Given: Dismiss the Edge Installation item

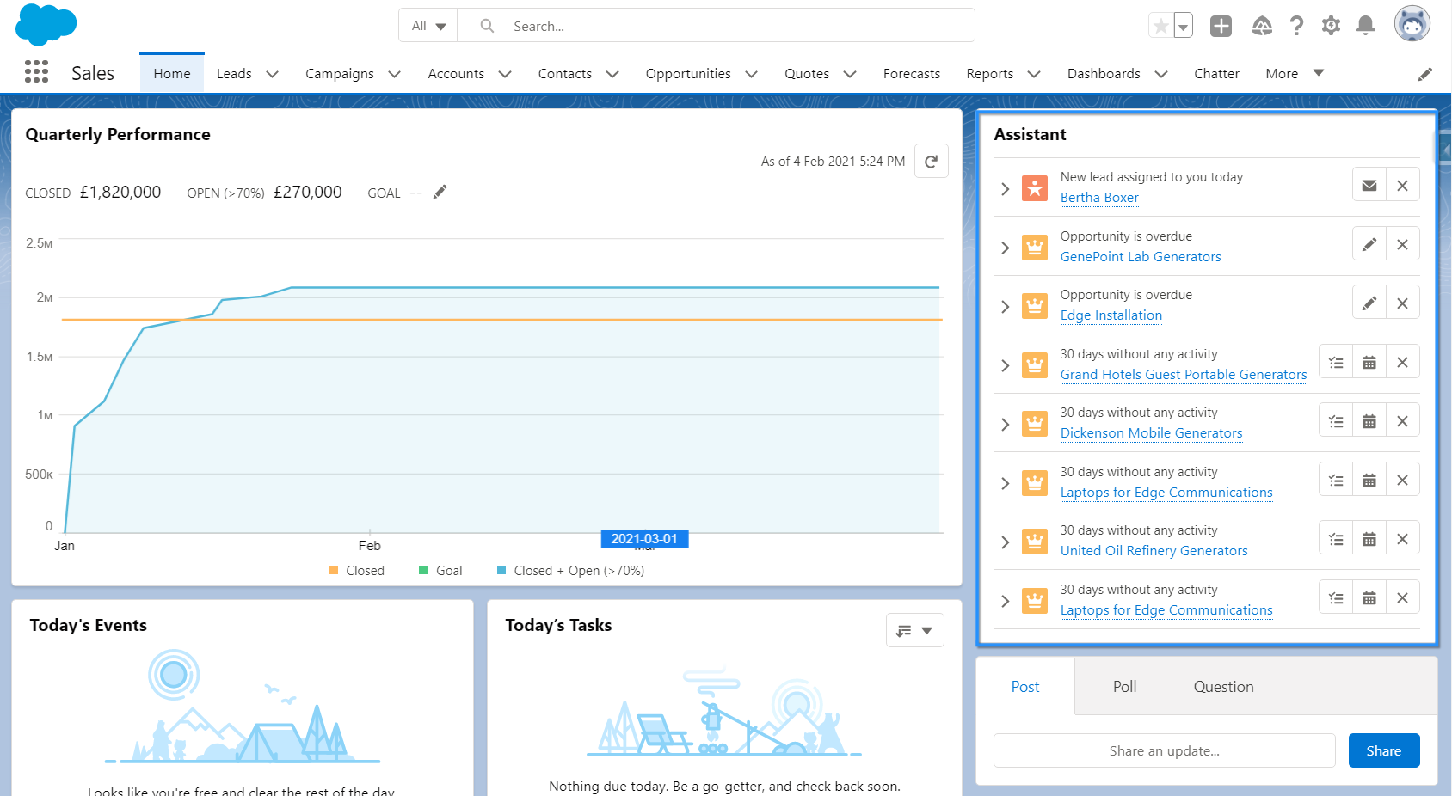Looking at the screenshot, I should [1402, 303].
